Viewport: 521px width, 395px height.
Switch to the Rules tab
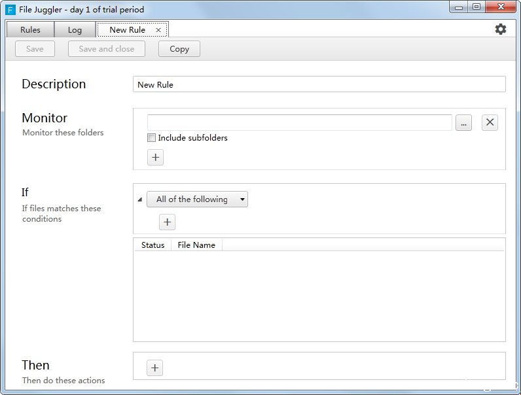point(30,29)
